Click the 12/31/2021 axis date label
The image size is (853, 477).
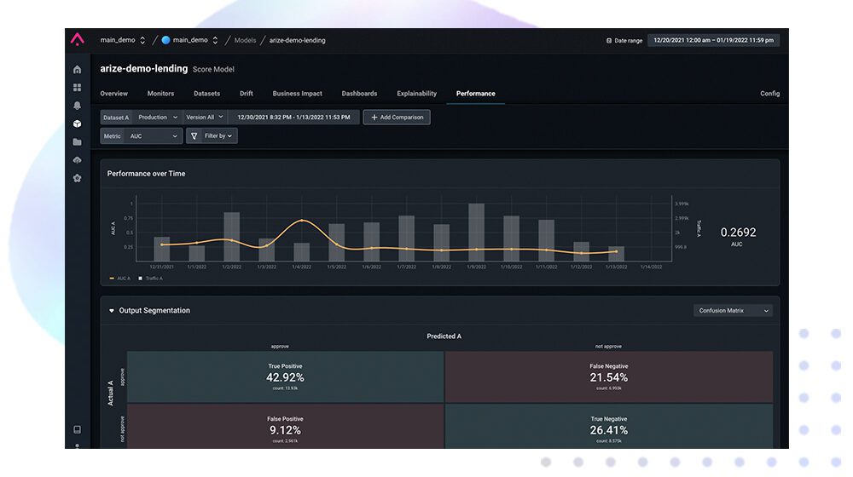(x=161, y=267)
